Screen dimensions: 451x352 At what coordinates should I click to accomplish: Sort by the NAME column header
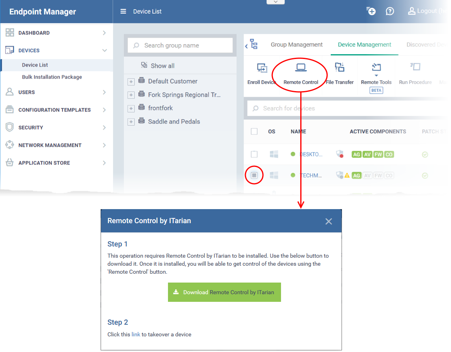[298, 132]
